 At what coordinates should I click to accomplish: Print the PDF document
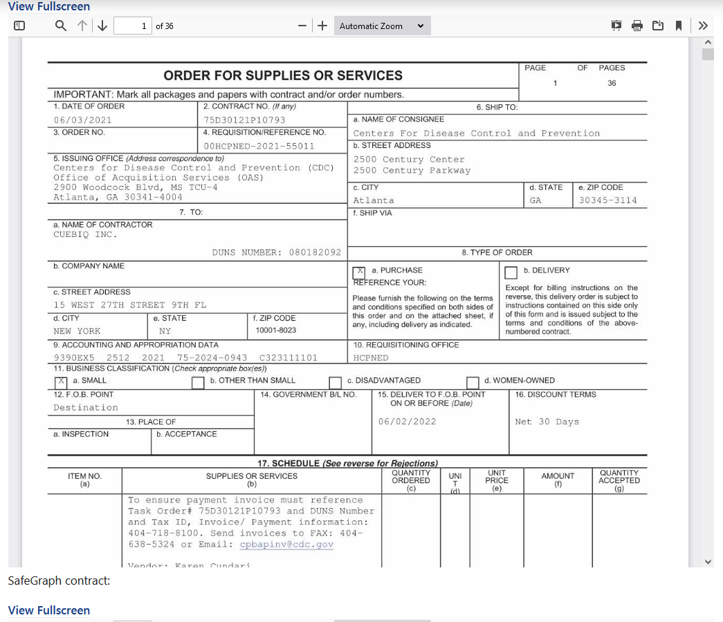637,26
